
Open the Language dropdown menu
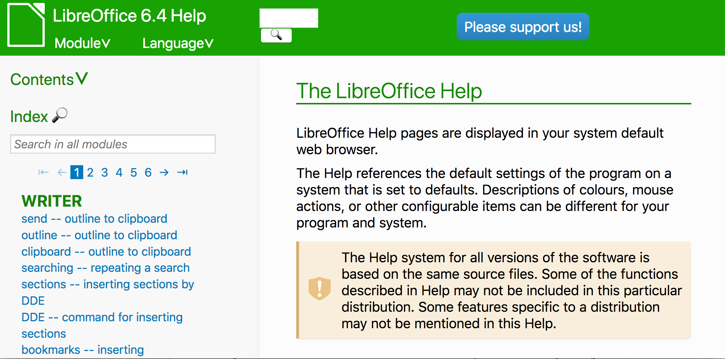coord(178,43)
